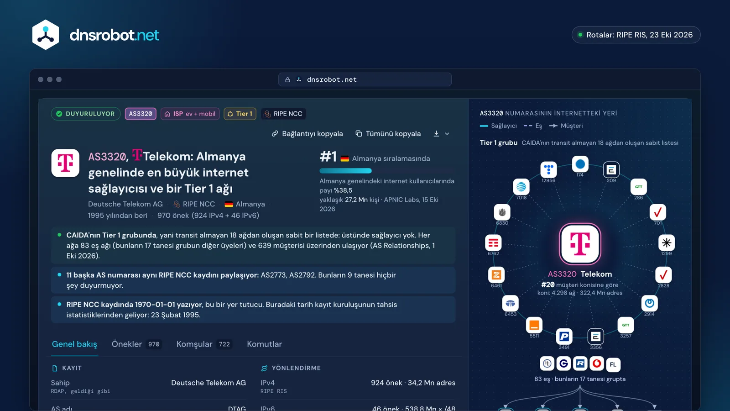
Task: Select the node icon labeled 3356
Action: (595, 337)
